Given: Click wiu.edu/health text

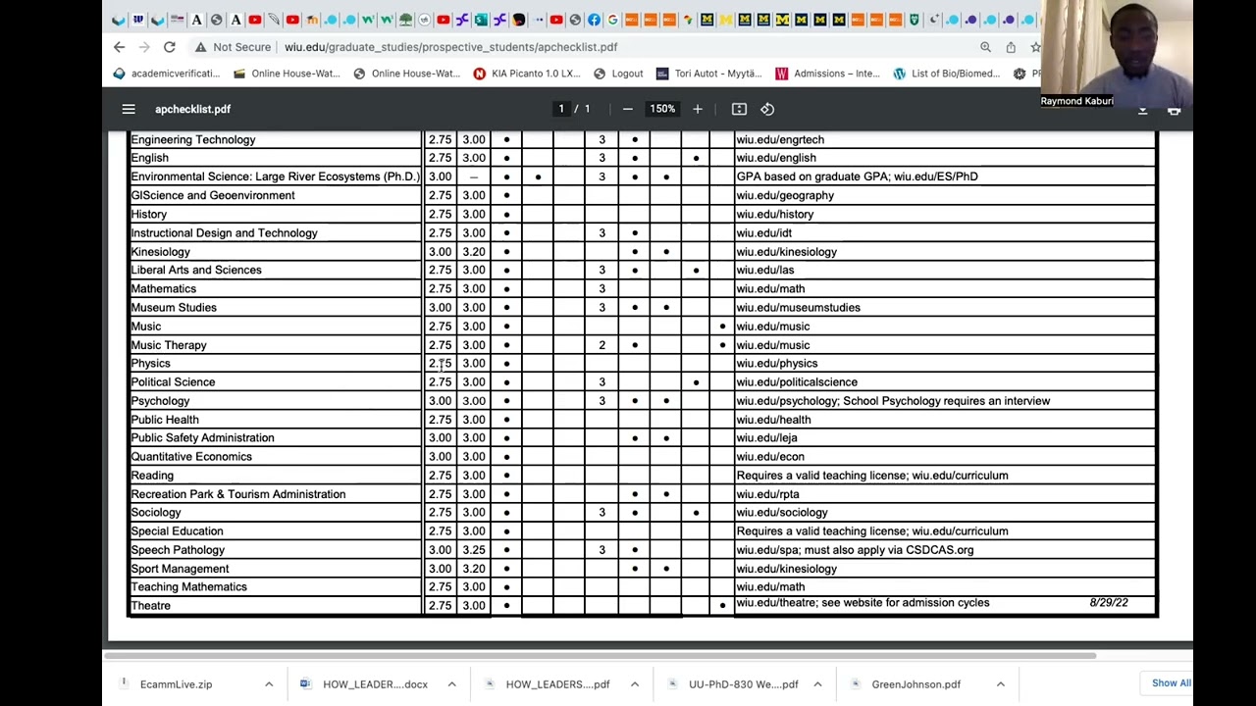Looking at the screenshot, I should pyautogui.click(x=773, y=420).
